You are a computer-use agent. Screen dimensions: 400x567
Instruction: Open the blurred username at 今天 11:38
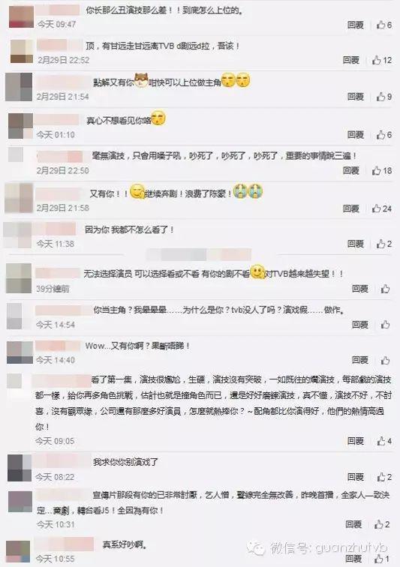[56, 229]
